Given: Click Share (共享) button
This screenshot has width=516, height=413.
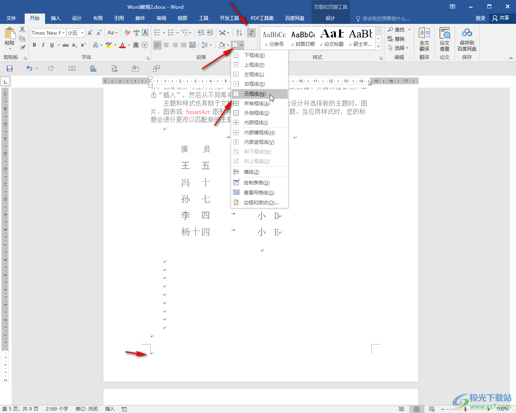Looking at the screenshot, I should [501, 18].
